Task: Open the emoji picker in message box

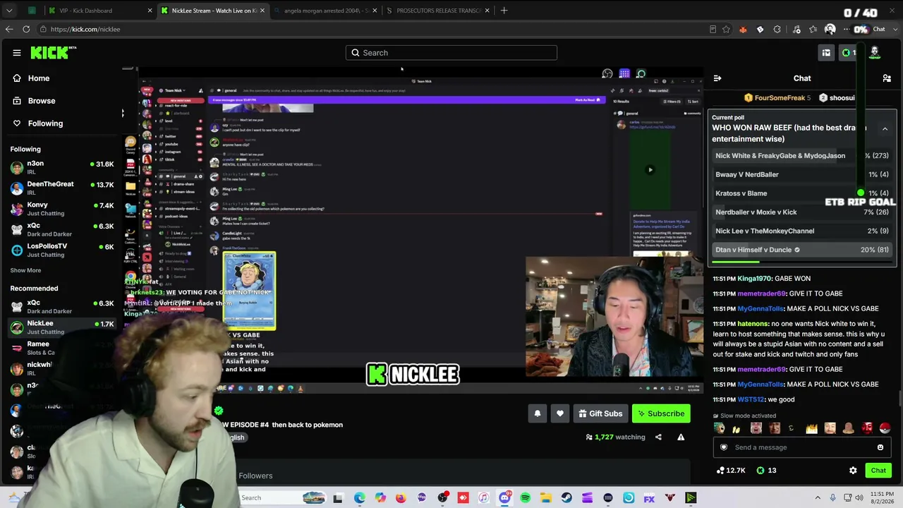Action: pos(880,447)
